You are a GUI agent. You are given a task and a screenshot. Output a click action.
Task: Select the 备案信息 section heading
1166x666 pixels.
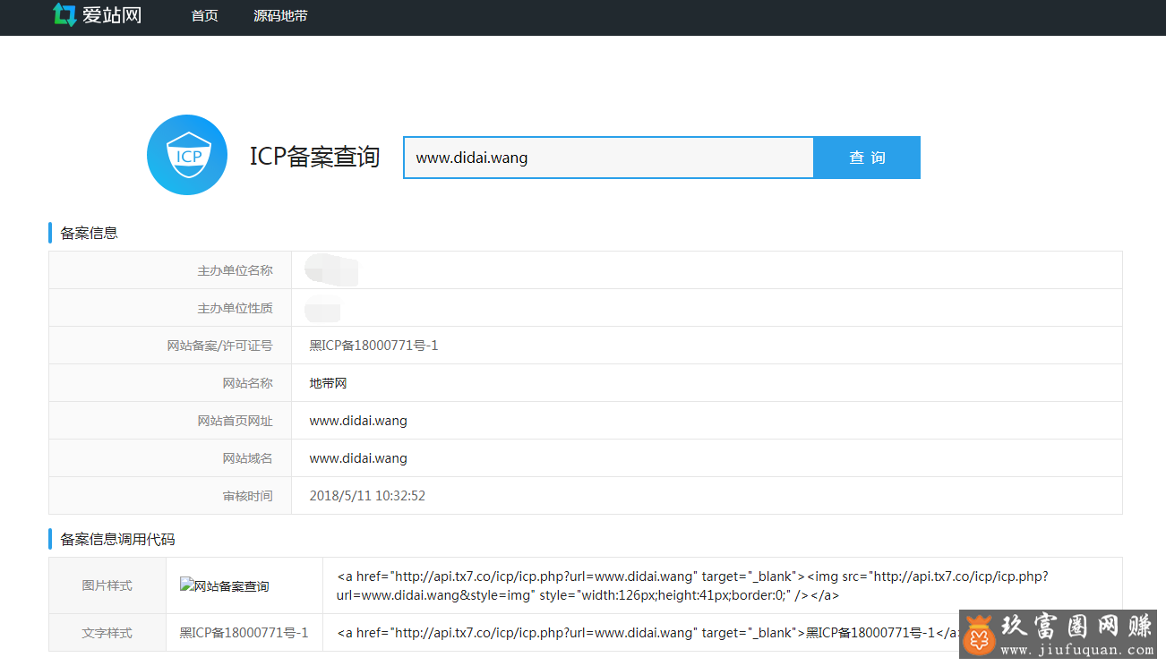[89, 233]
